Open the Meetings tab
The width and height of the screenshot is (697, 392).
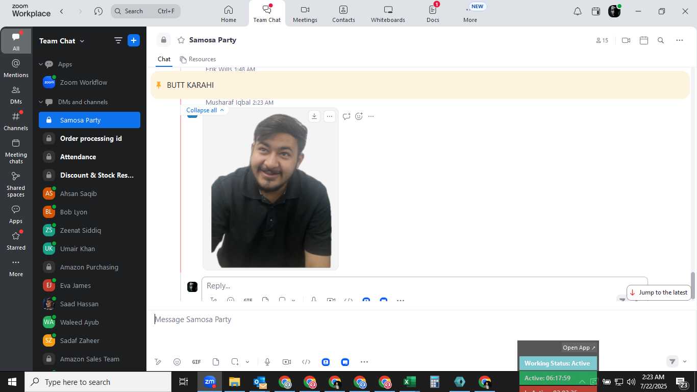pyautogui.click(x=305, y=14)
